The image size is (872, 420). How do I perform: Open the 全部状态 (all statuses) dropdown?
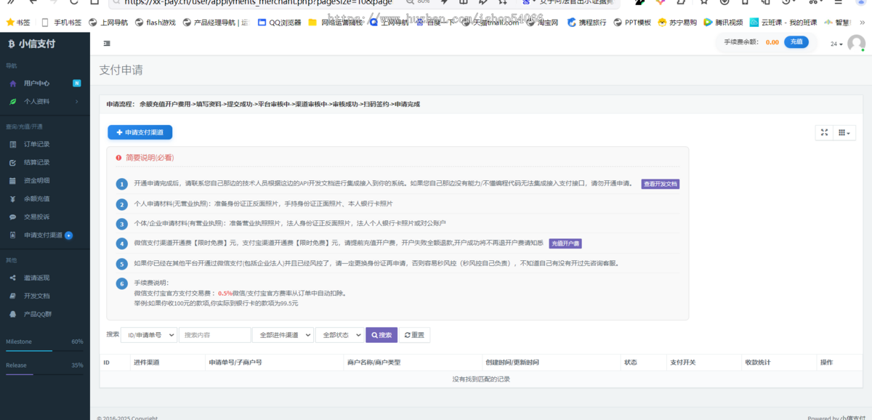point(340,335)
